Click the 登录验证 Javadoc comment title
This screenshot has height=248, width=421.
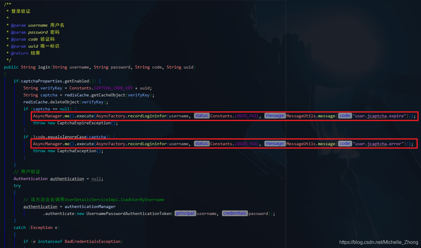tap(21, 11)
